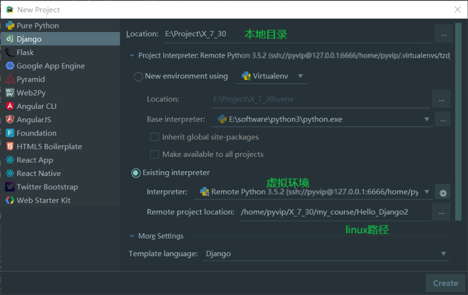This screenshot has height=295, width=468.
Task: Open the Interpreter selection dropdown arrow
Action: coord(427,192)
